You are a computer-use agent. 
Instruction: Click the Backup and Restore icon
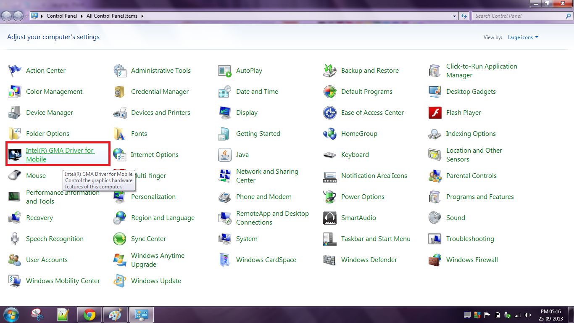coord(330,71)
